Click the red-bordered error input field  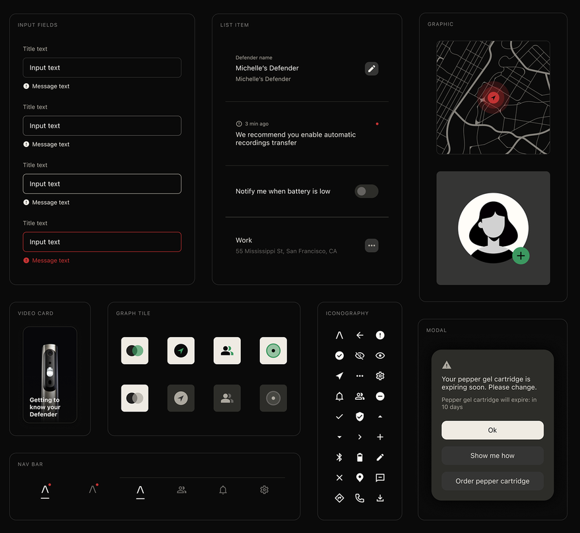pyautogui.click(x=102, y=242)
